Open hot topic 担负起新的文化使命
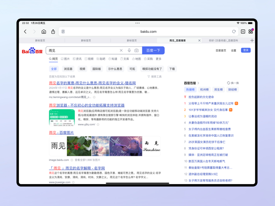 201,97
